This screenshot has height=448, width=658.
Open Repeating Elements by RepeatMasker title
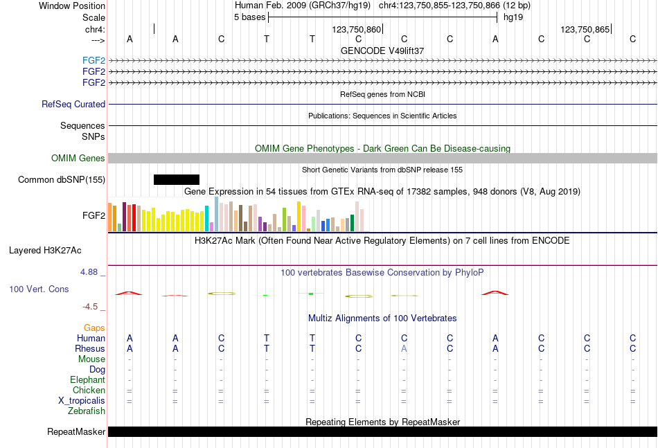click(x=382, y=422)
